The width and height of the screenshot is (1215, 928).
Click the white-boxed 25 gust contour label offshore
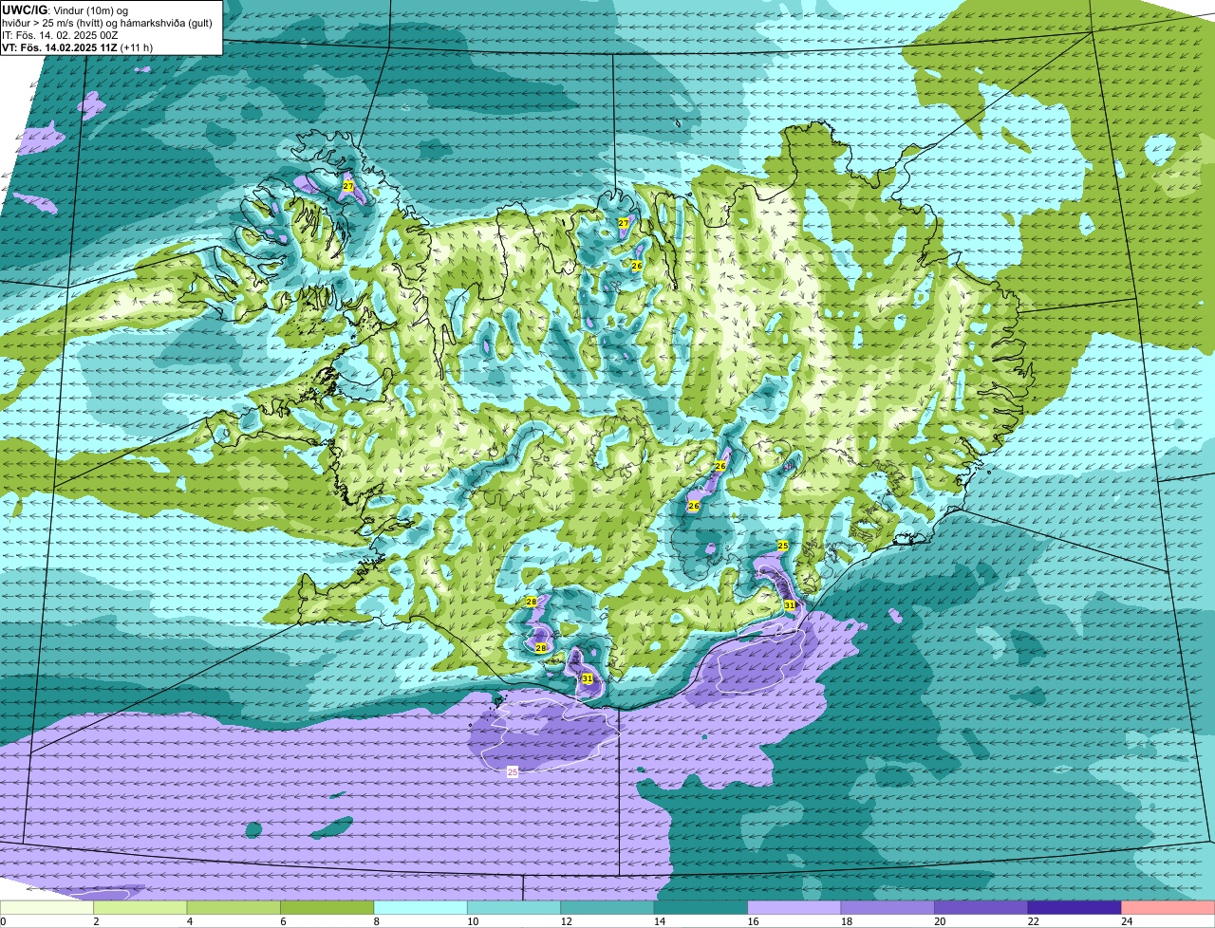click(513, 772)
